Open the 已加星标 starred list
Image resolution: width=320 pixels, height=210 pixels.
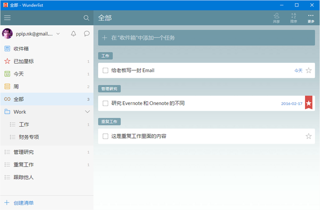(47, 61)
